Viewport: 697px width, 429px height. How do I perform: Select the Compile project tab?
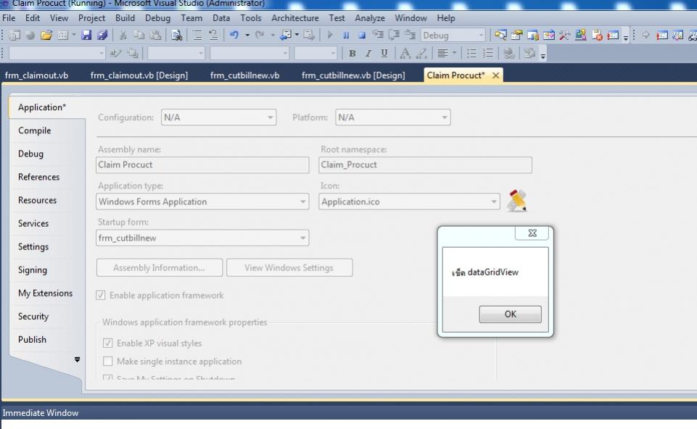[35, 130]
